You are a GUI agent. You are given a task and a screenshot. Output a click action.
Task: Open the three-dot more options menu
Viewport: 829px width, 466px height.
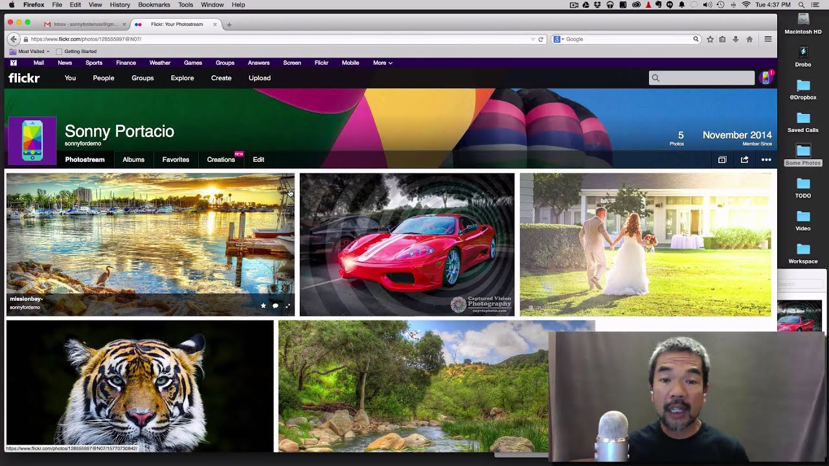point(766,160)
